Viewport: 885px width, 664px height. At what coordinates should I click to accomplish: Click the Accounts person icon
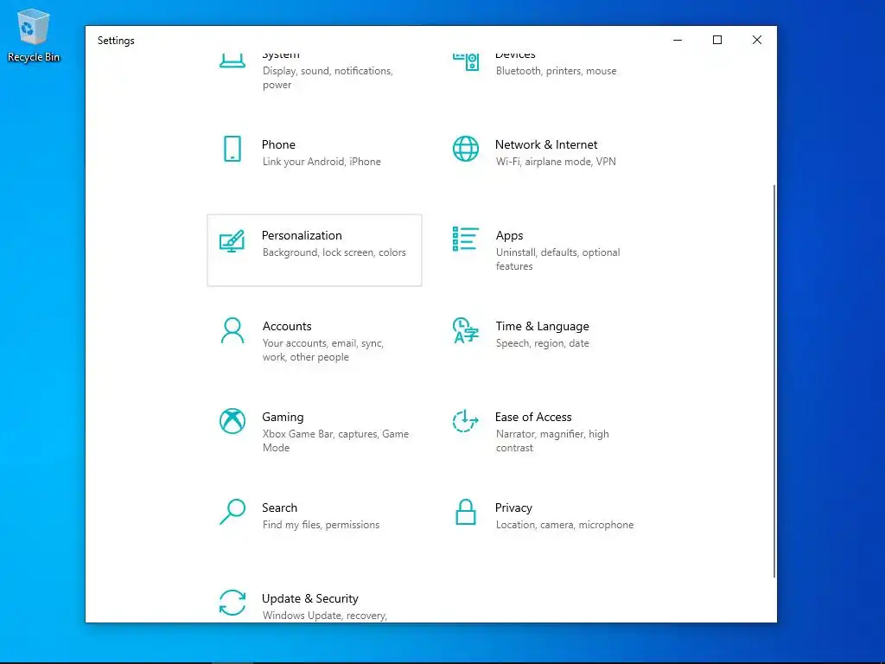(232, 330)
